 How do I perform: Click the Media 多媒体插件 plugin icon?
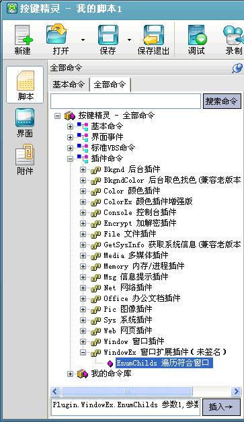(x=95, y=256)
